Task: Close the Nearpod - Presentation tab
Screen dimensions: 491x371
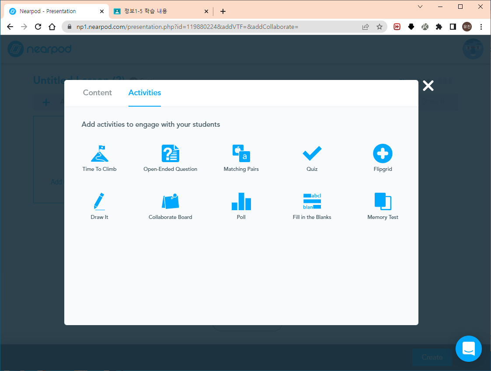Action: [x=102, y=11]
